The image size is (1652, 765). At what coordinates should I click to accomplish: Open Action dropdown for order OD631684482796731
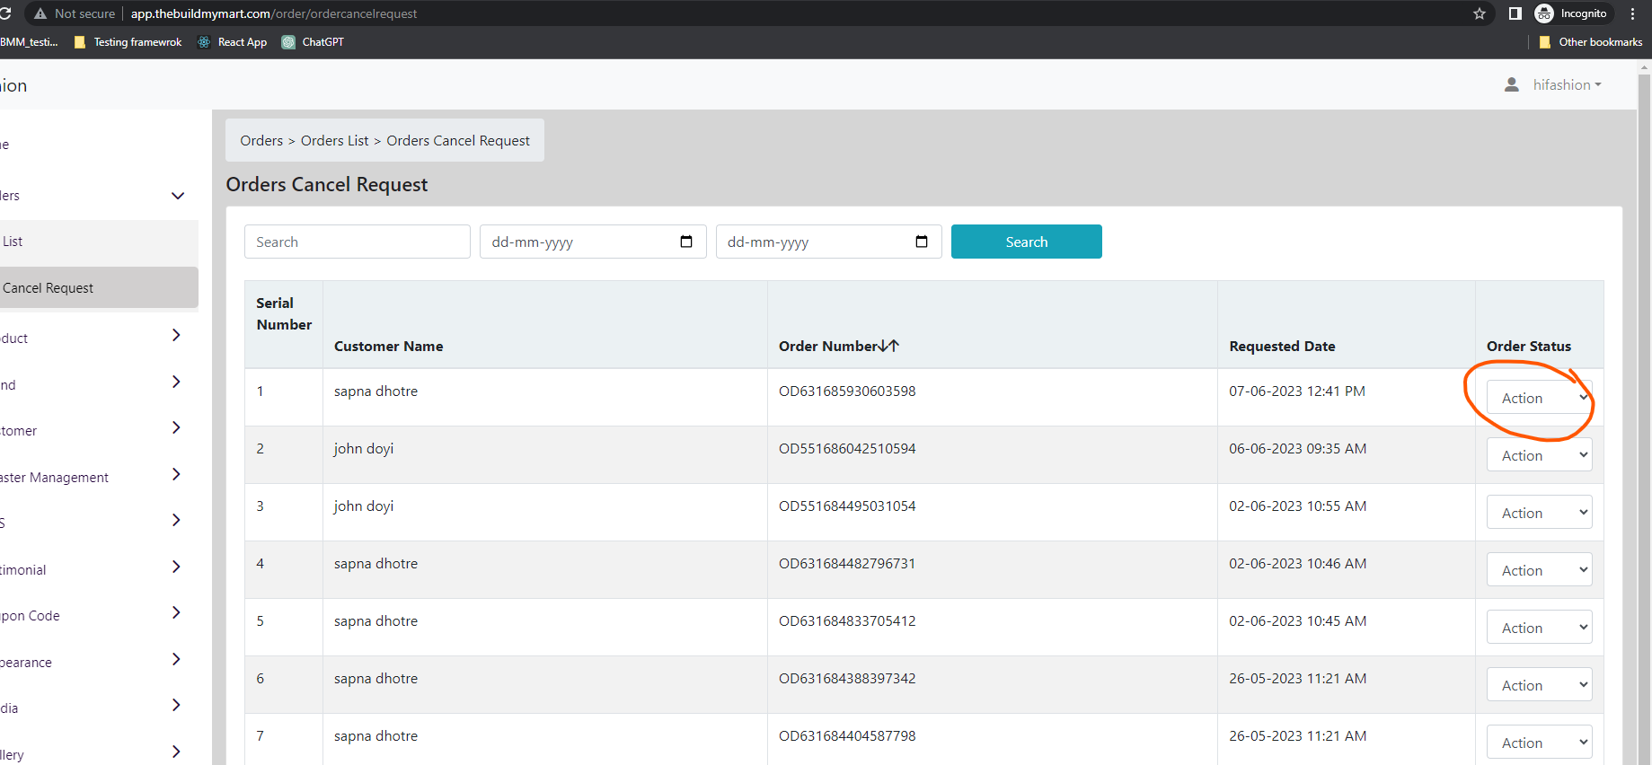pyautogui.click(x=1539, y=570)
